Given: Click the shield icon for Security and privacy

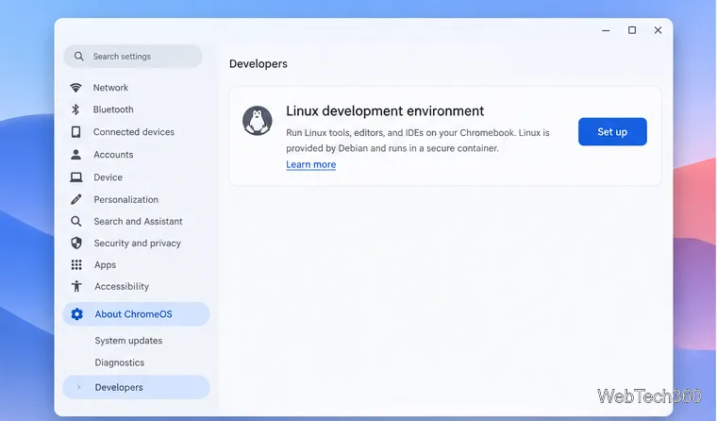Looking at the screenshot, I should pyautogui.click(x=76, y=243).
